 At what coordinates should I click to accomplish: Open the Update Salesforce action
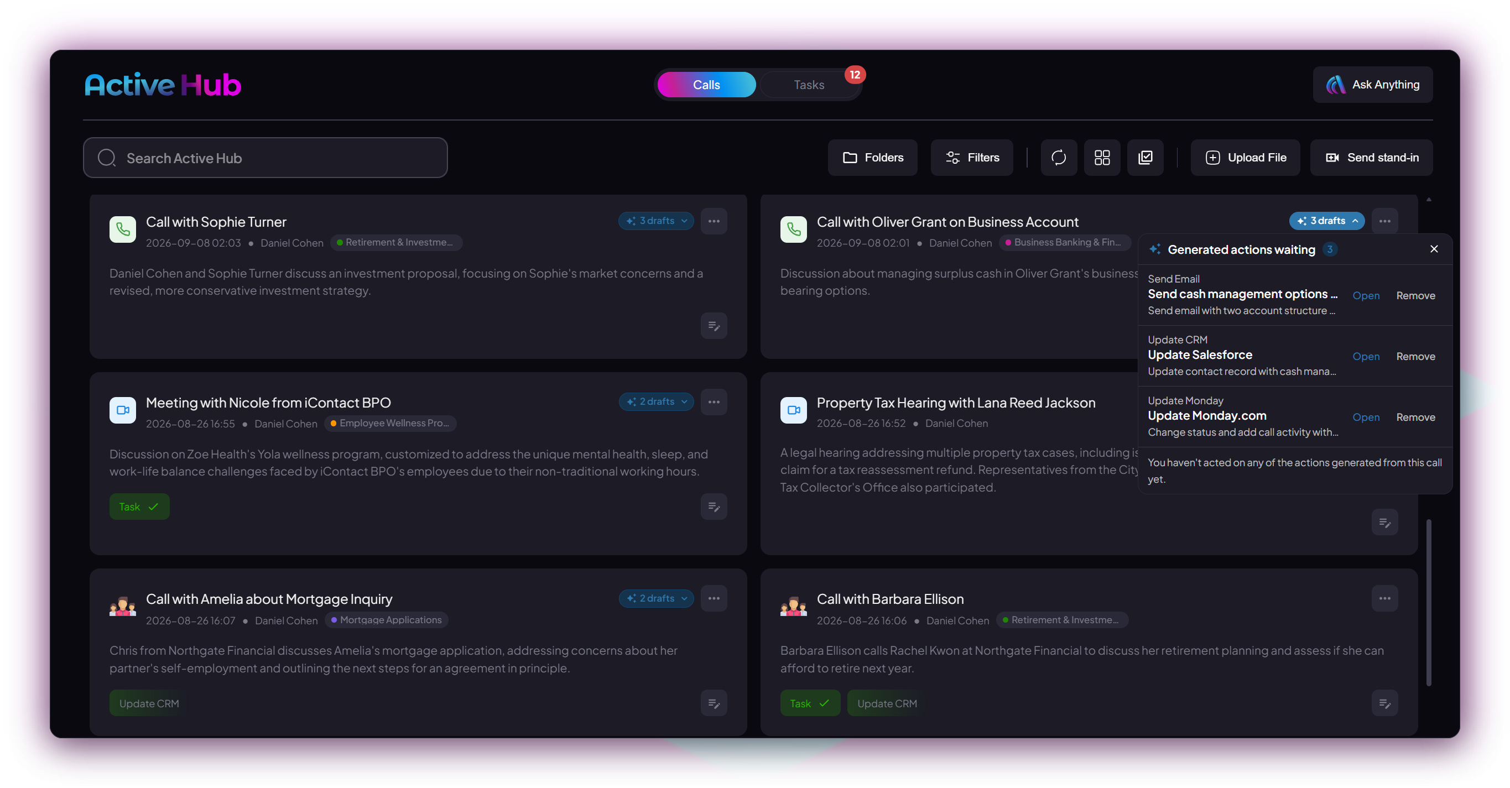tap(1365, 356)
